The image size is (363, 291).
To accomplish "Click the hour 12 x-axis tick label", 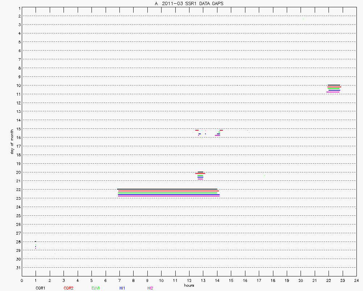I will click(x=189, y=280).
